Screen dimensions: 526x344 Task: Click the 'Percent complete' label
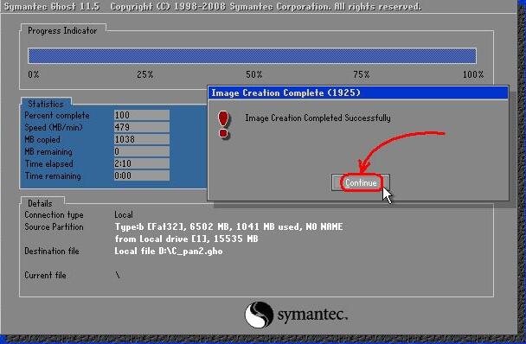(57, 115)
